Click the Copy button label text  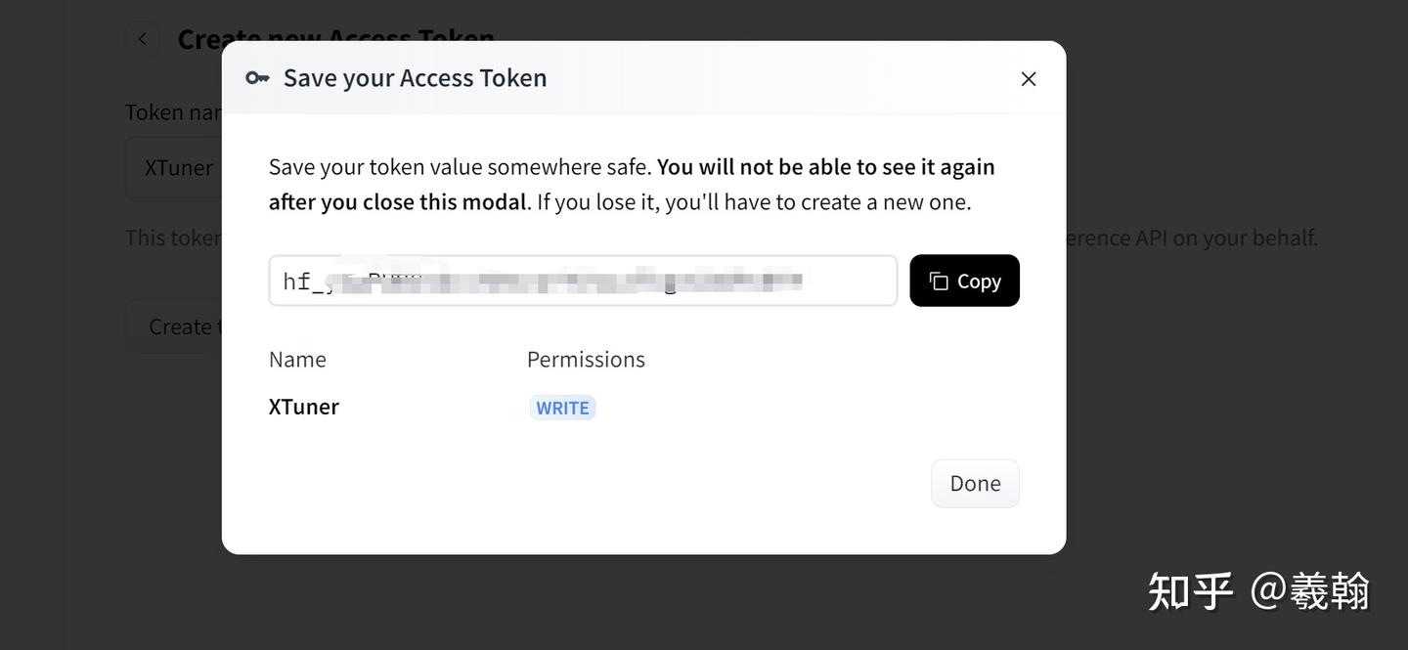tap(979, 282)
